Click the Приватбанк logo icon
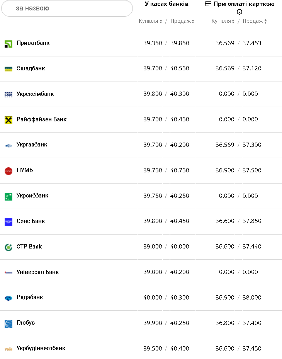 8,44
